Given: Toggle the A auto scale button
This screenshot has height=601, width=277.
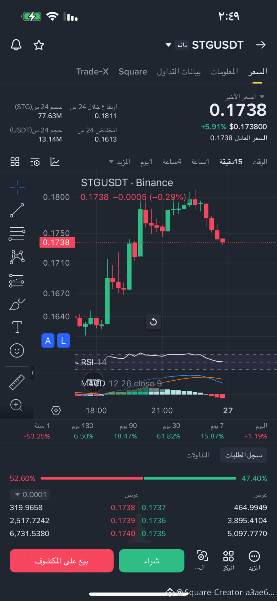Looking at the screenshot, I should tap(48, 341).
